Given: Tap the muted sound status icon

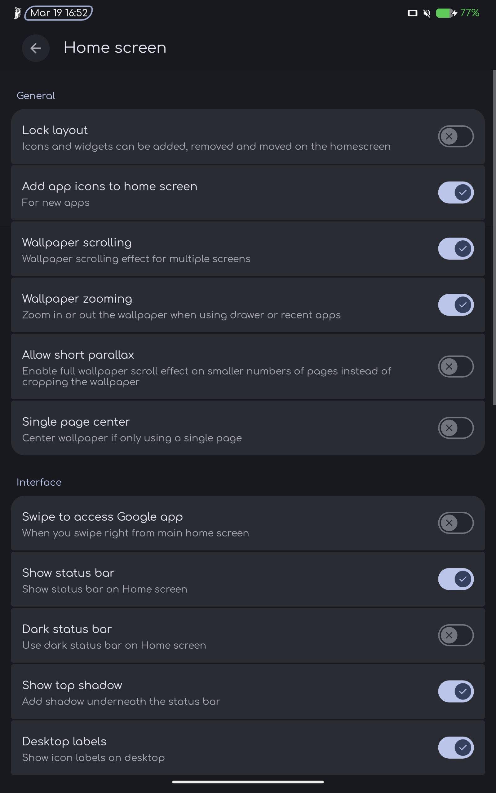Looking at the screenshot, I should pyautogui.click(x=427, y=13).
